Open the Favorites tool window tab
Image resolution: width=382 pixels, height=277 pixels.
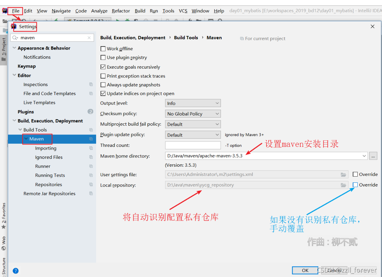coord(4,216)
